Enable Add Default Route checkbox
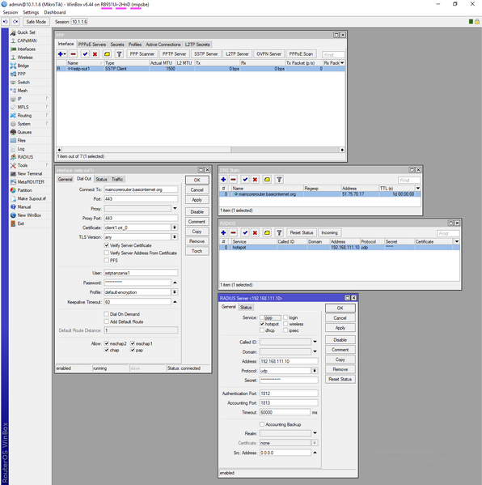The height and width of the screenshot is (485, 482). tap(107, 321)
